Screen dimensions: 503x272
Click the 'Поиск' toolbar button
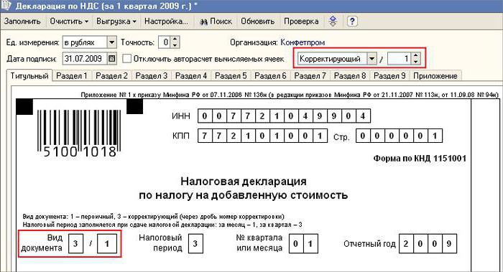pyautogui.click(x=216, y=22)
